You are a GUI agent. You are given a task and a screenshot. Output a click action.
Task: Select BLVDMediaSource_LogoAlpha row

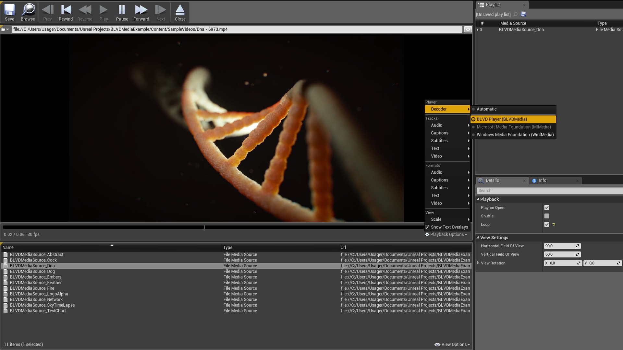point(236,294)
